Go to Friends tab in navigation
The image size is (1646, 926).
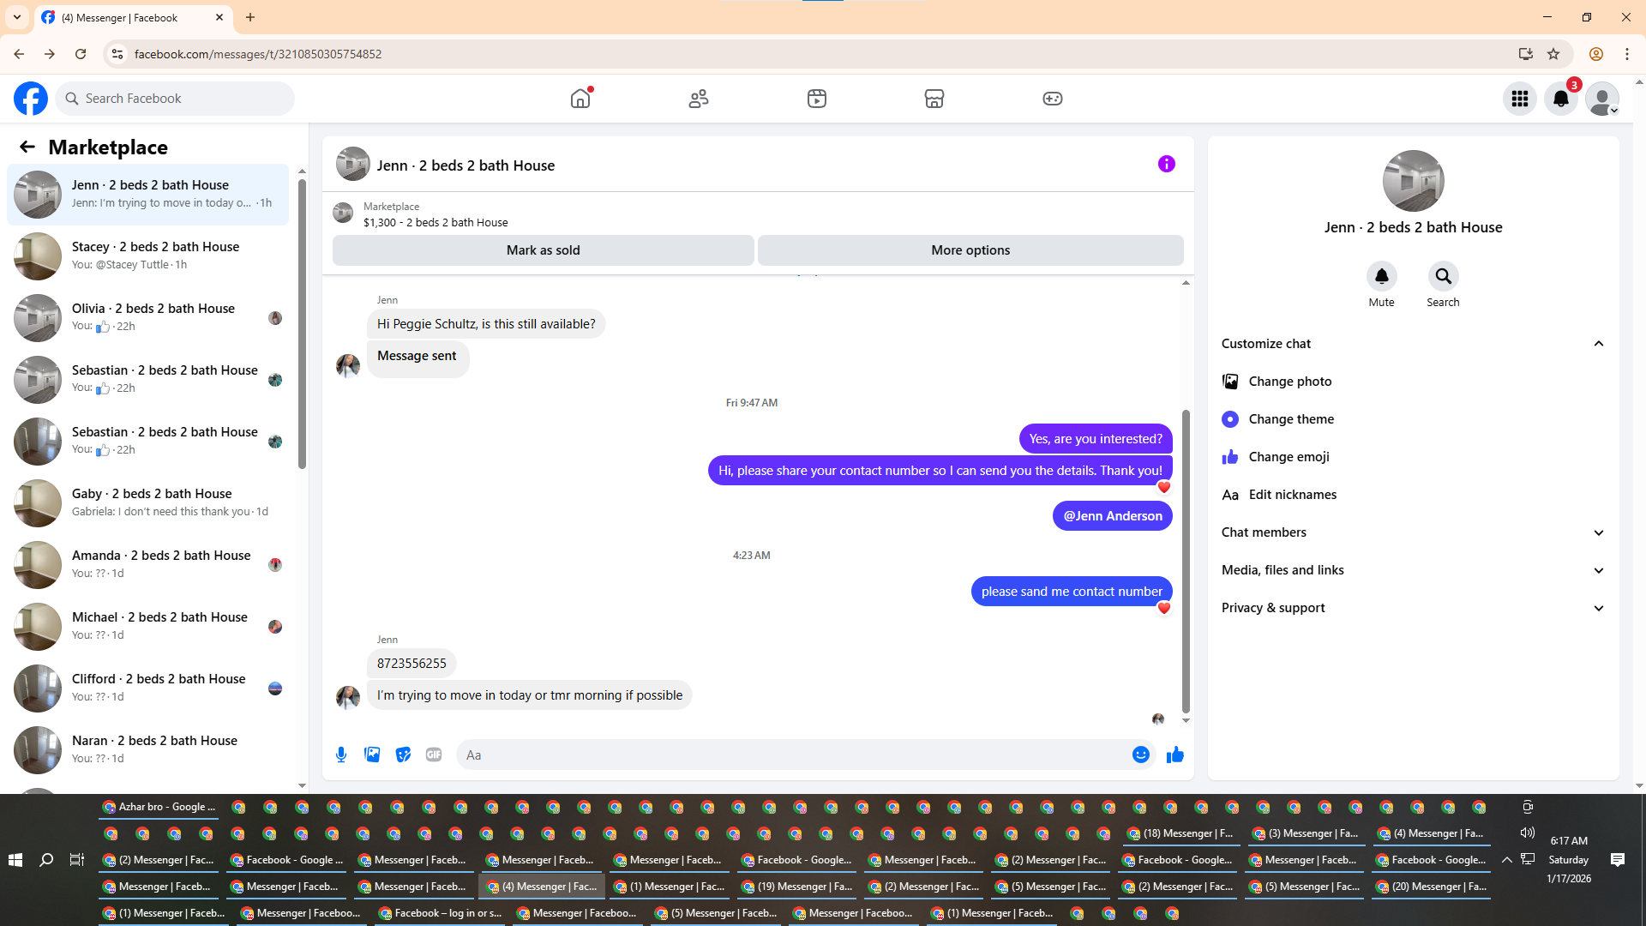(x=699, y=99)
